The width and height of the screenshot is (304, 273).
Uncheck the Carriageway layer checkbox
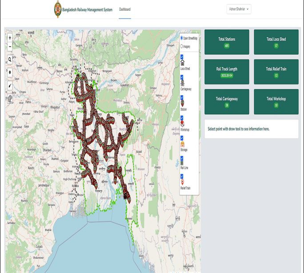point(182,77)
